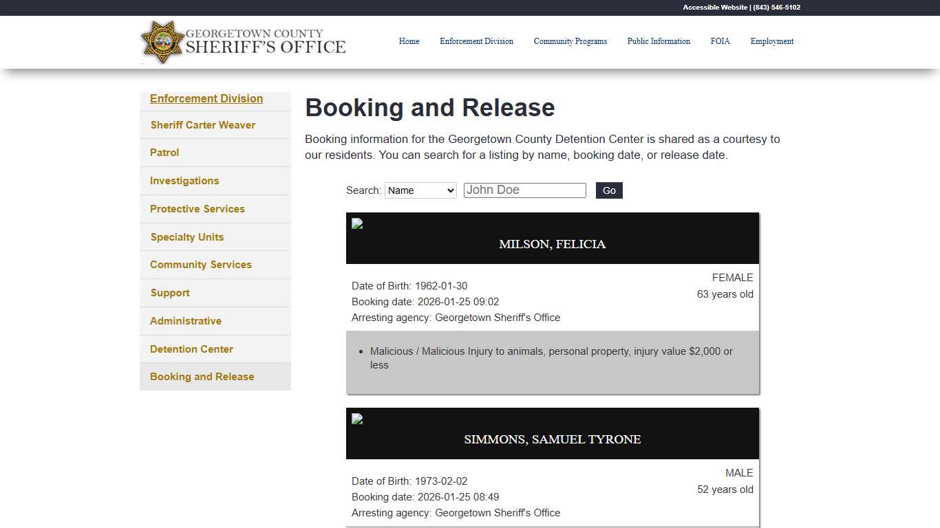
Task: Click the broken image icon on Simmons' booking card
Action: coord(356,419)
